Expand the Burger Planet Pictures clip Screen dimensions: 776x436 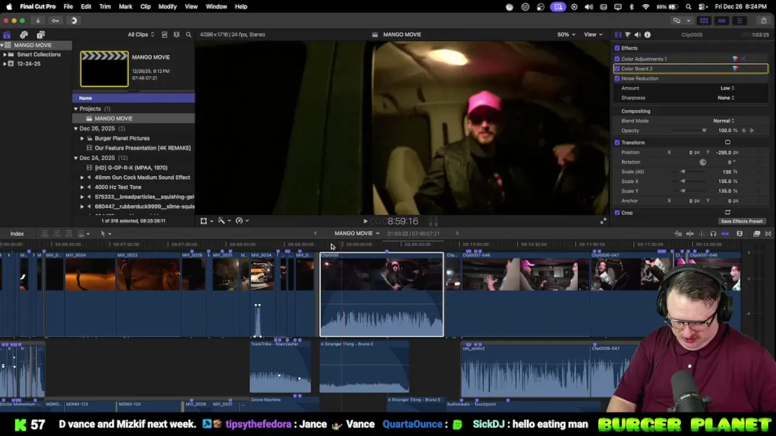tap(82, 138)
